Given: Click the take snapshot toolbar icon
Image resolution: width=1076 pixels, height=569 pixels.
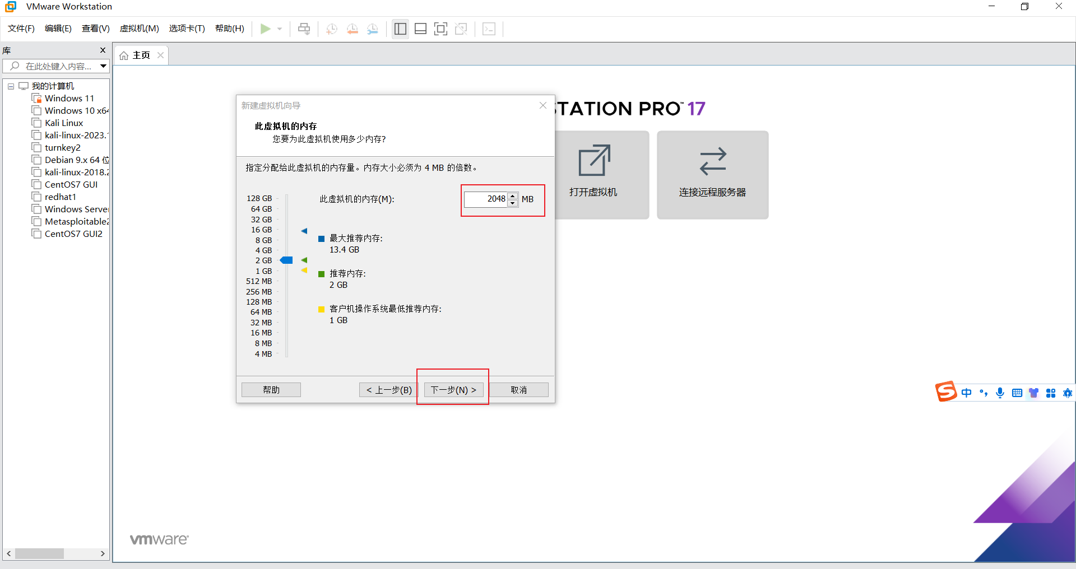Looking at the screenshot, I should click(x=332, y=29).
